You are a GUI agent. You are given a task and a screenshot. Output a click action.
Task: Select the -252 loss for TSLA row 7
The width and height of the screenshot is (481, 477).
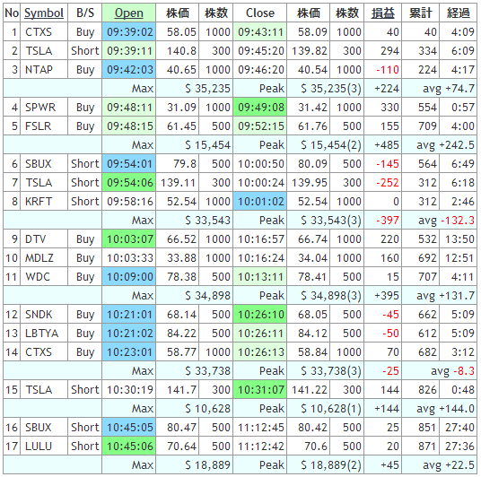tap(388, 183)
